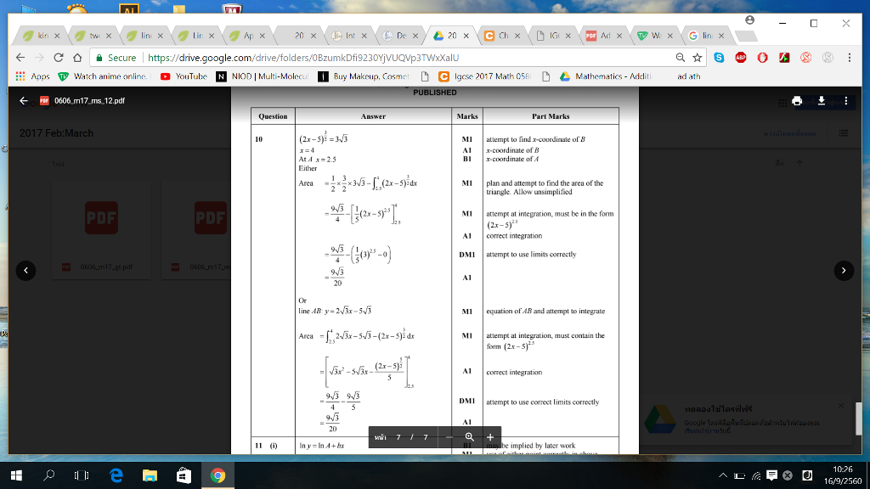Open the viewer's more actions menu
Screen dimensions: 870x489
click(845, 101)
